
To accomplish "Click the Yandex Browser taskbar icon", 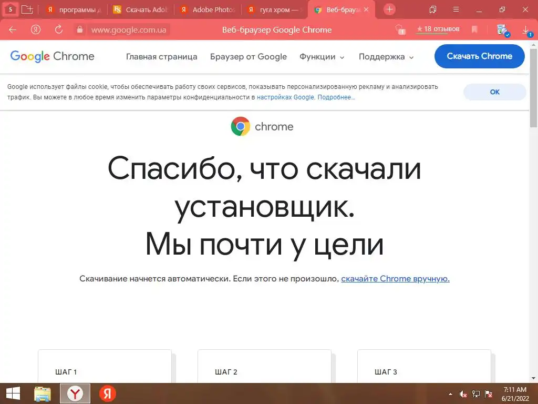I will pos(75,393).
